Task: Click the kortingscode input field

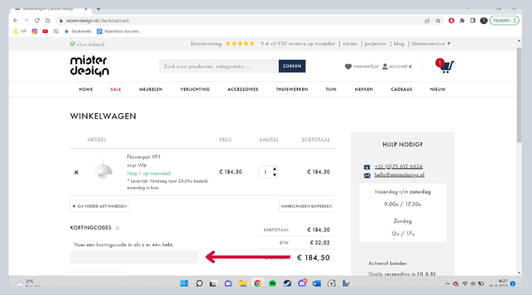Action: (x=134, y=257)
